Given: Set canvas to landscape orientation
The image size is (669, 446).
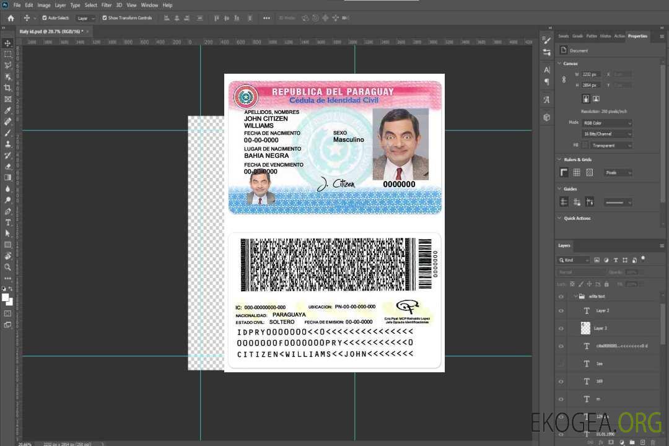Looking at the screenshot, I should coord(596,98).
